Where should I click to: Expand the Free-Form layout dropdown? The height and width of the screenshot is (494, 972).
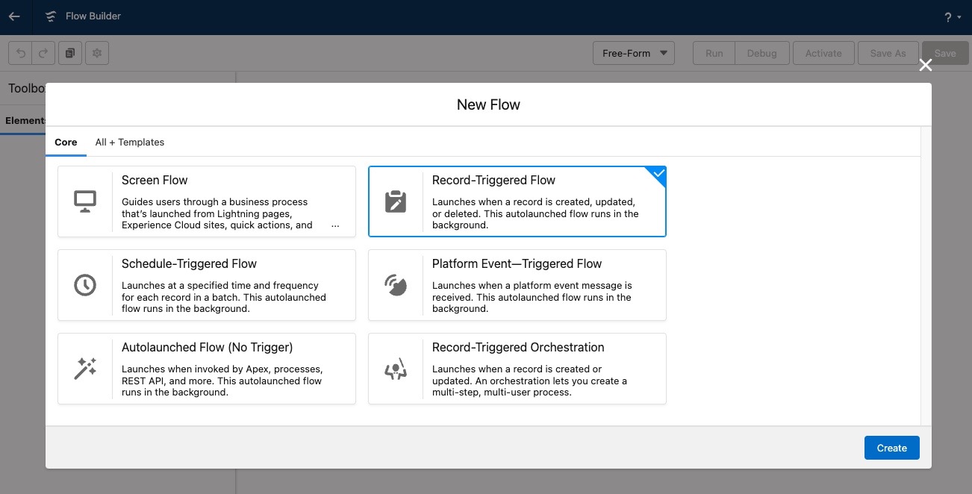pos(634,53)
